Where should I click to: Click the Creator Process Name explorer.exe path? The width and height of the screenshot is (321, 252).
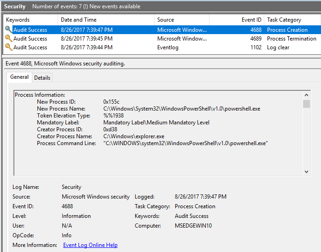click(134, 136)
